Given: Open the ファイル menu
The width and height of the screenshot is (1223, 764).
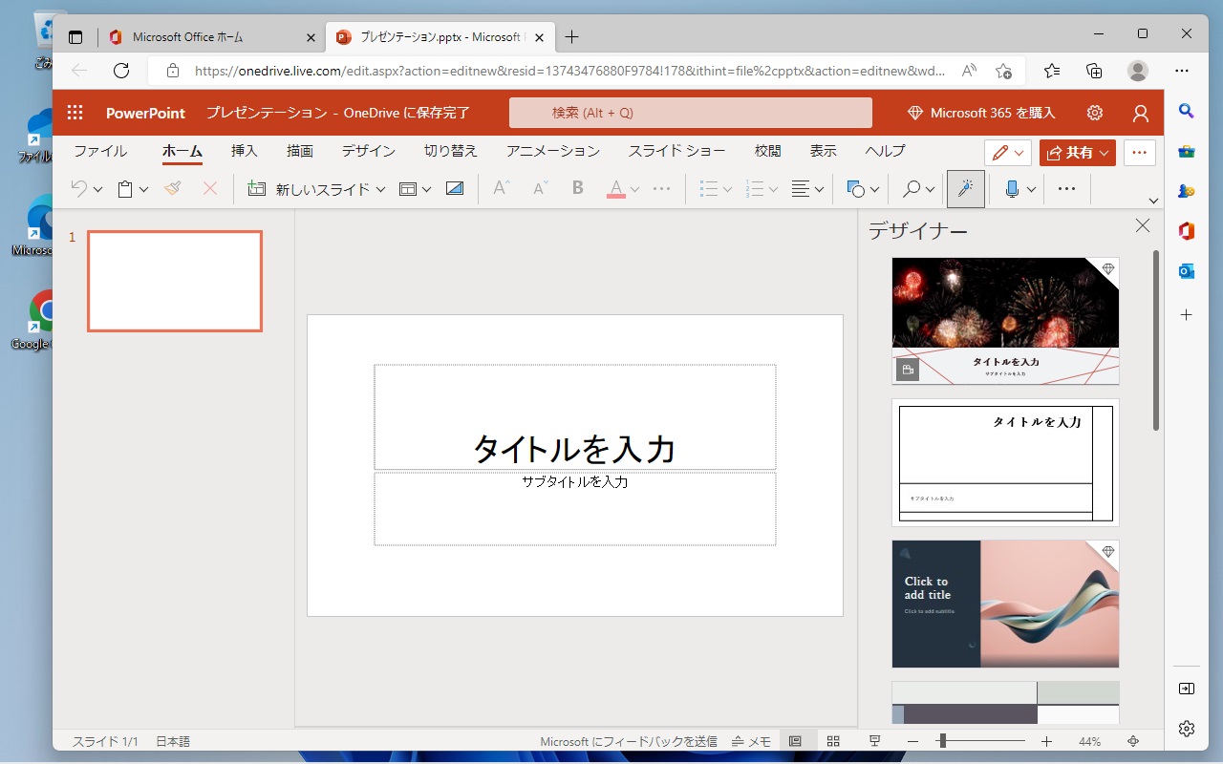Looking at the screenshot, I should [100, 151].
